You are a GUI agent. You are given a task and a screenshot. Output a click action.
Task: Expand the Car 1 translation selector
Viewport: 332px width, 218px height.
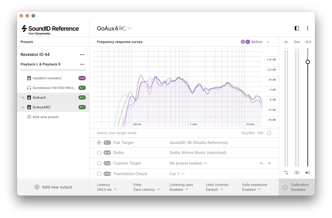pos(177,174)
